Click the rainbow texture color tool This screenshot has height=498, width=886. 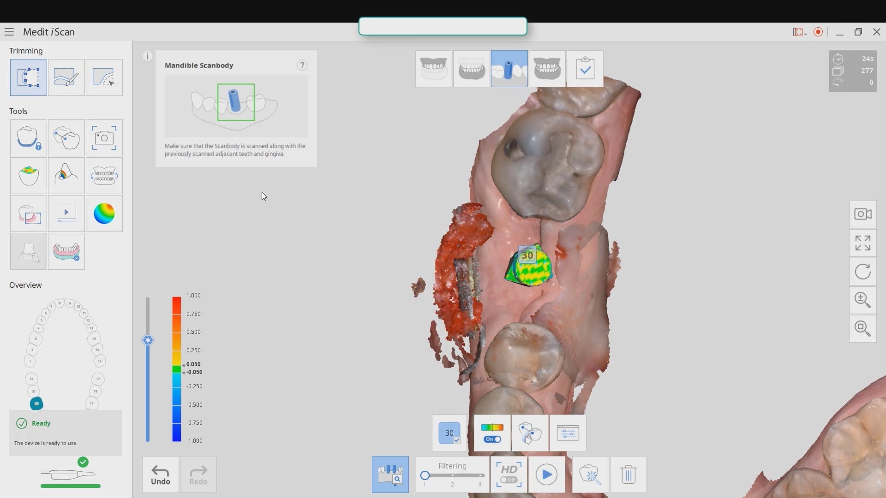point(104,213)
